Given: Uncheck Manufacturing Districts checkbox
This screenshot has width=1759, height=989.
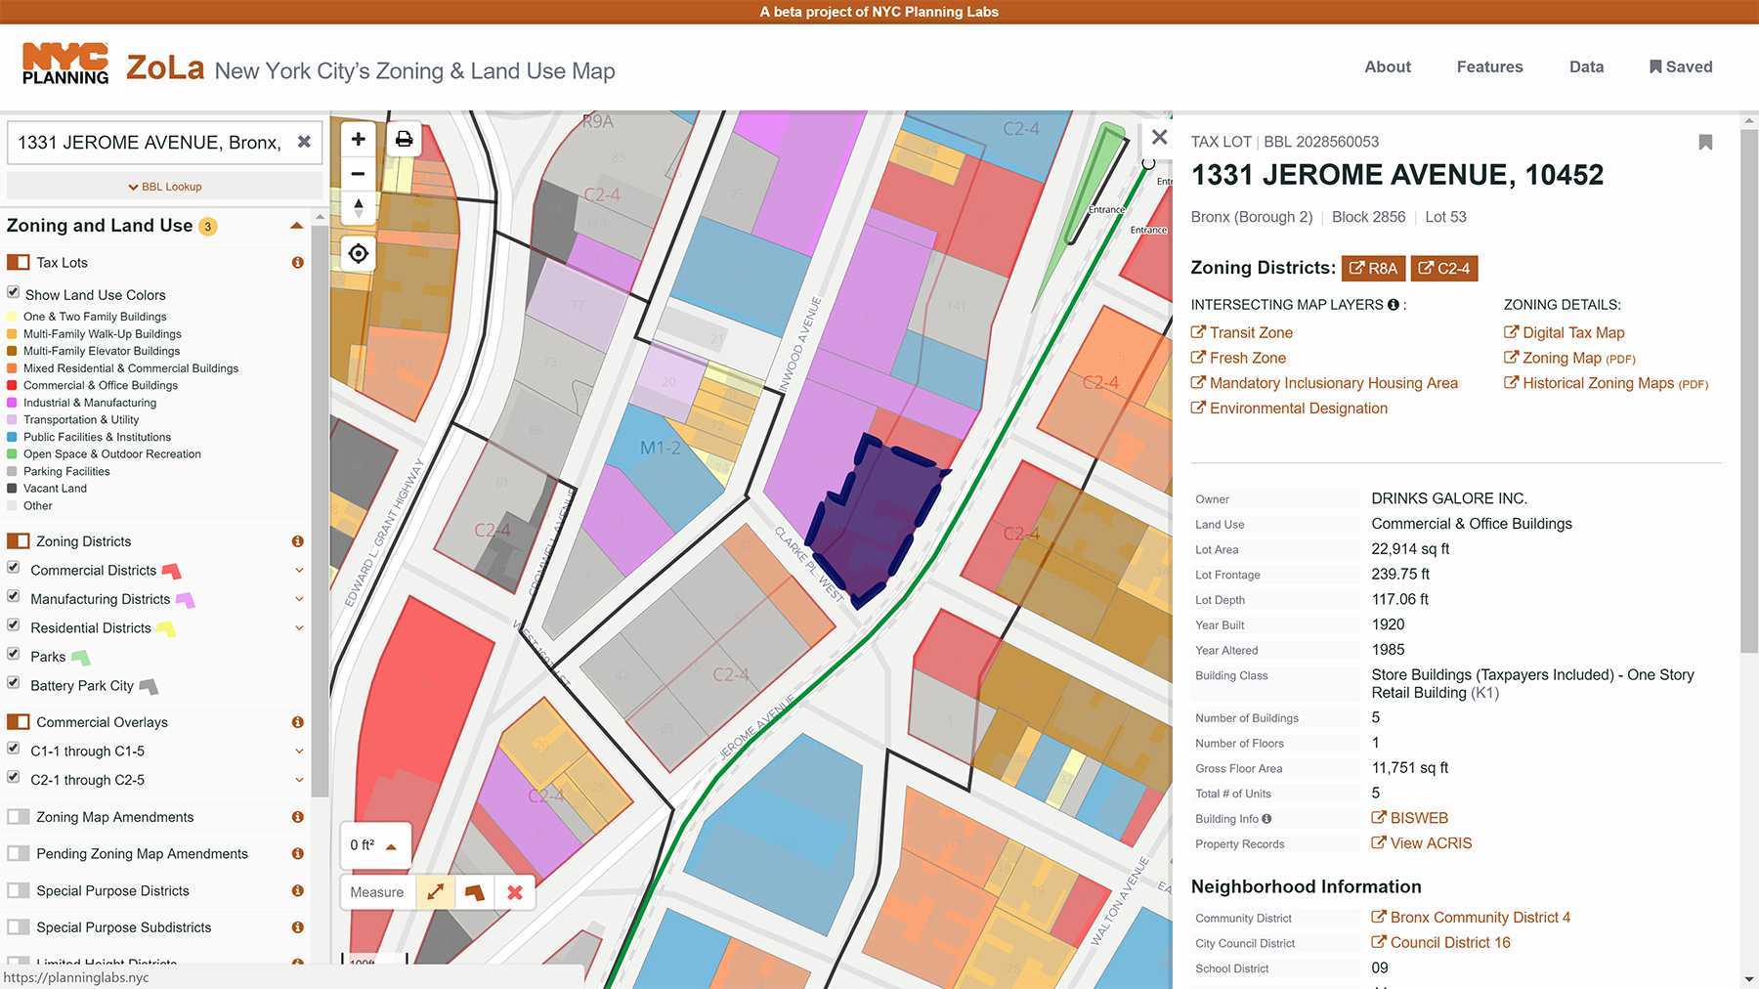Looking at the screenshot, I should (x=14, y=596).
